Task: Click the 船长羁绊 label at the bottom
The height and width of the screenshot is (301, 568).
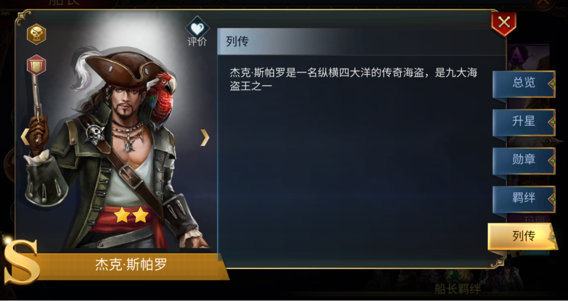Action: click(458, 289)
